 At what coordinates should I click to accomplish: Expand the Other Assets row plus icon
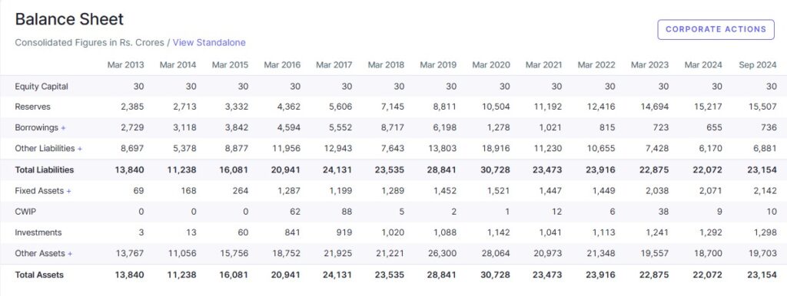pyautogui.click(x=70, y=254)
